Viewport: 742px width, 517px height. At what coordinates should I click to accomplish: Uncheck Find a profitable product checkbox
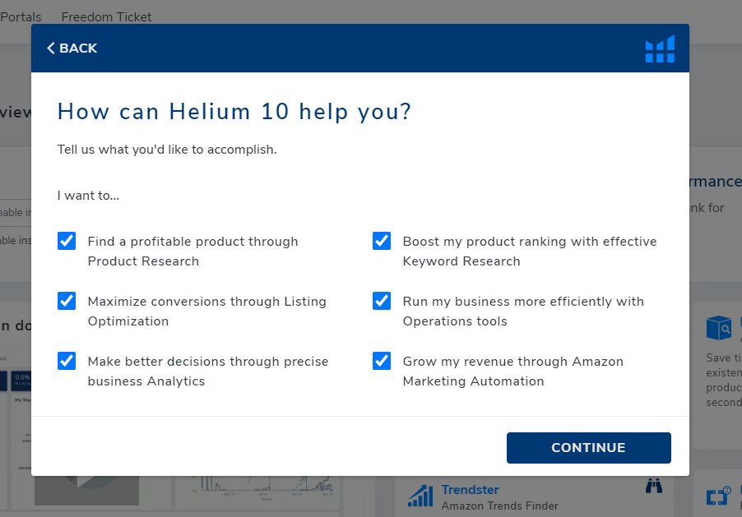pyautogui.click(x=67, y=241)
